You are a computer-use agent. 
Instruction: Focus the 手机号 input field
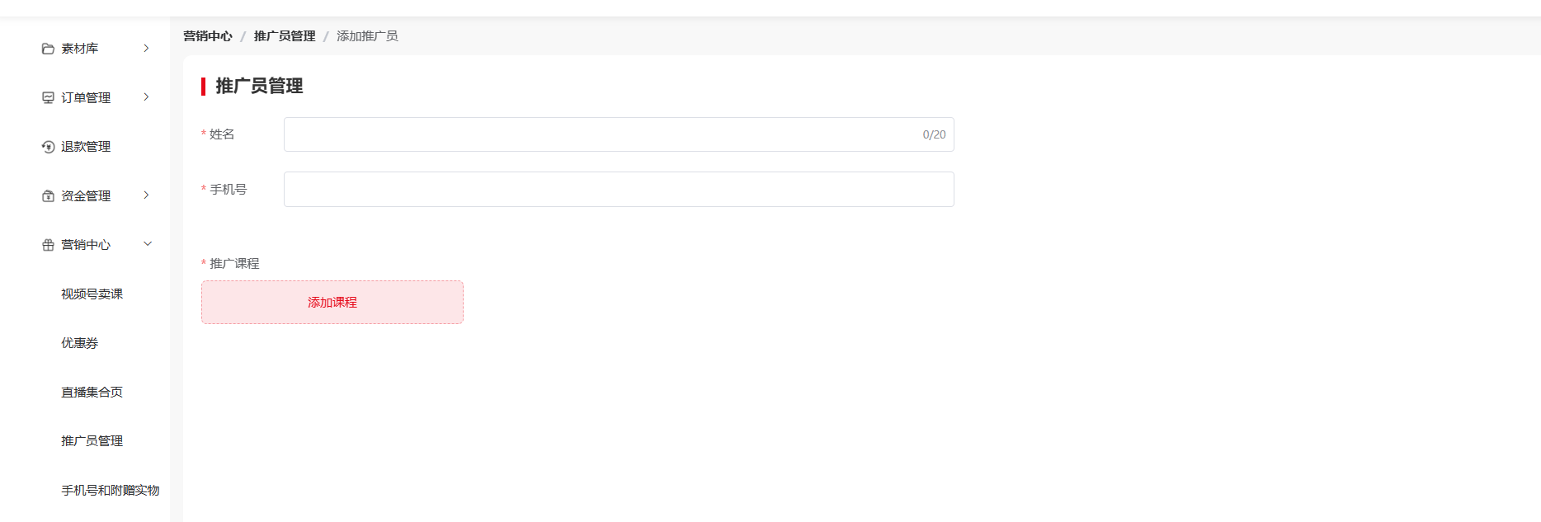(x=619, y=189)
